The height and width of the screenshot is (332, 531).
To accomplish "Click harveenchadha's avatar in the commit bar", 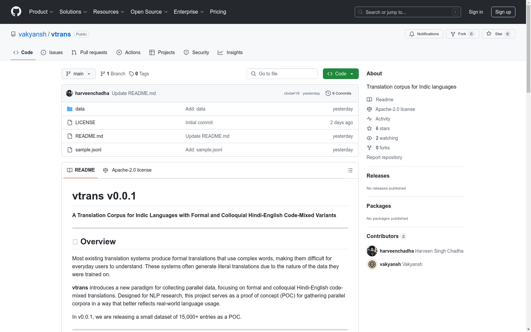I will [x=69, y=93].
